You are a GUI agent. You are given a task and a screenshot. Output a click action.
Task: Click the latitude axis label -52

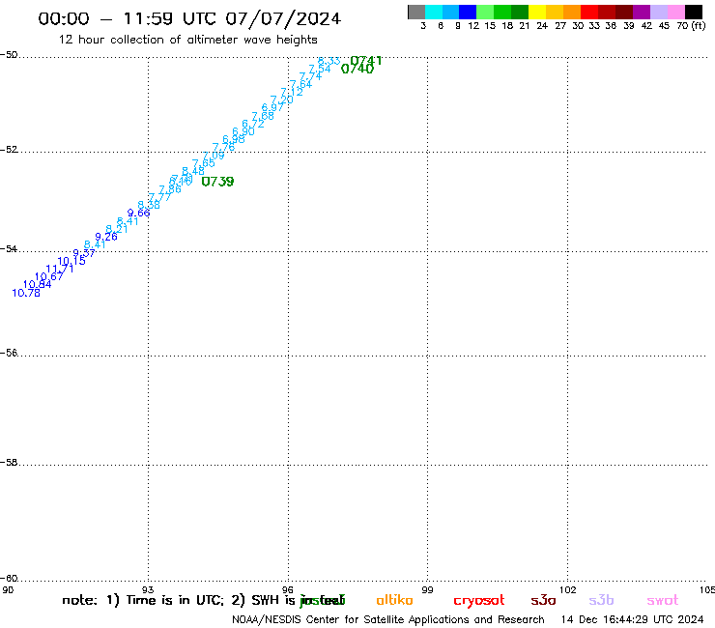tap(9, 150)
